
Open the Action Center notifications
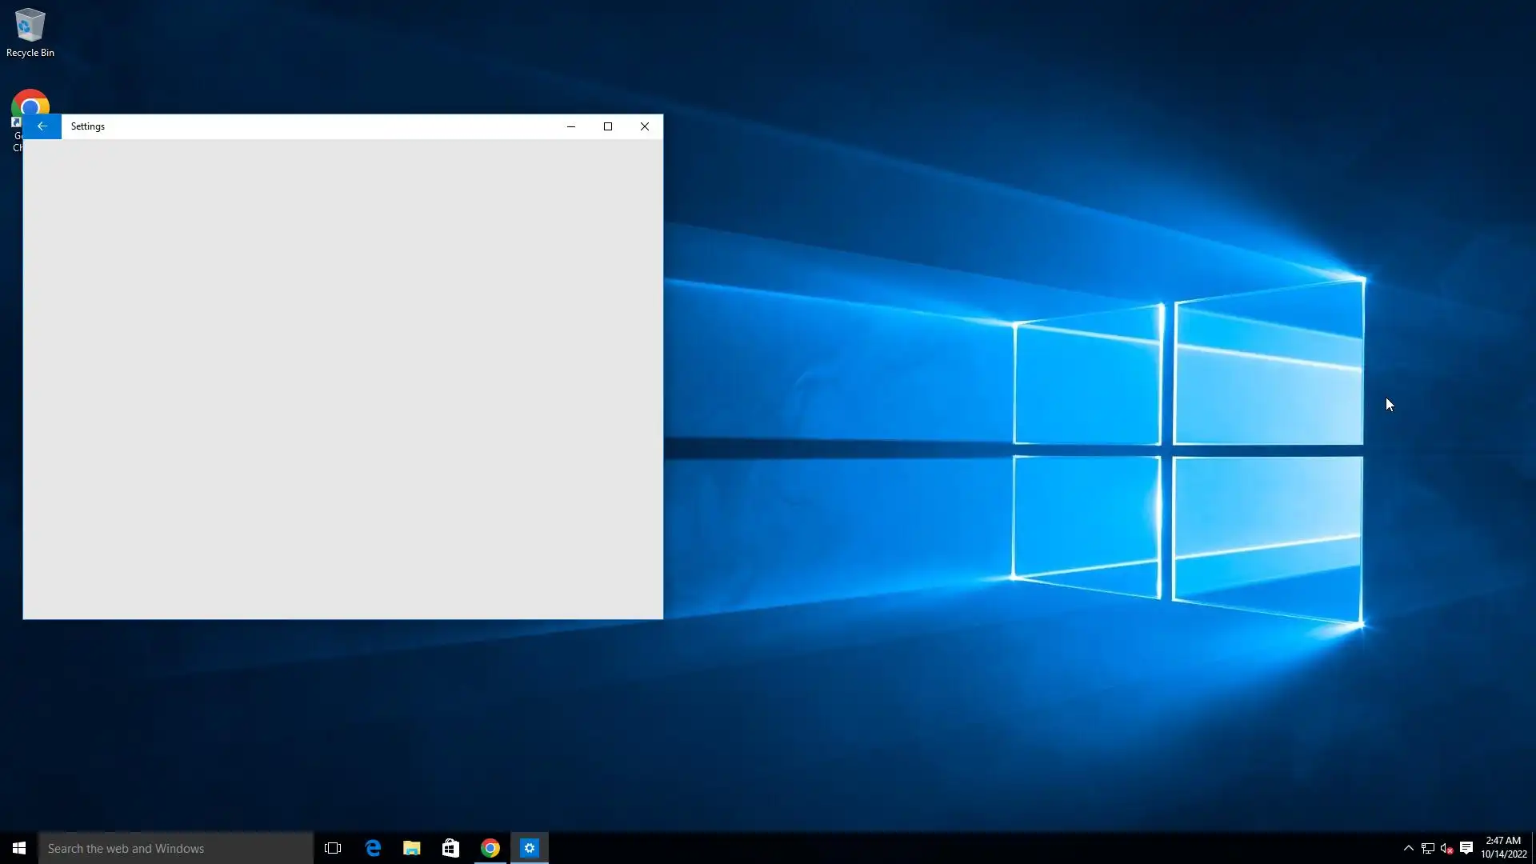[1466, 848]
